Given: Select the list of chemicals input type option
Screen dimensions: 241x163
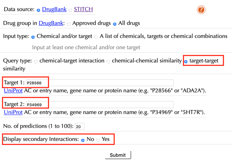Looking at the screenshot, I should coord(96,37).
